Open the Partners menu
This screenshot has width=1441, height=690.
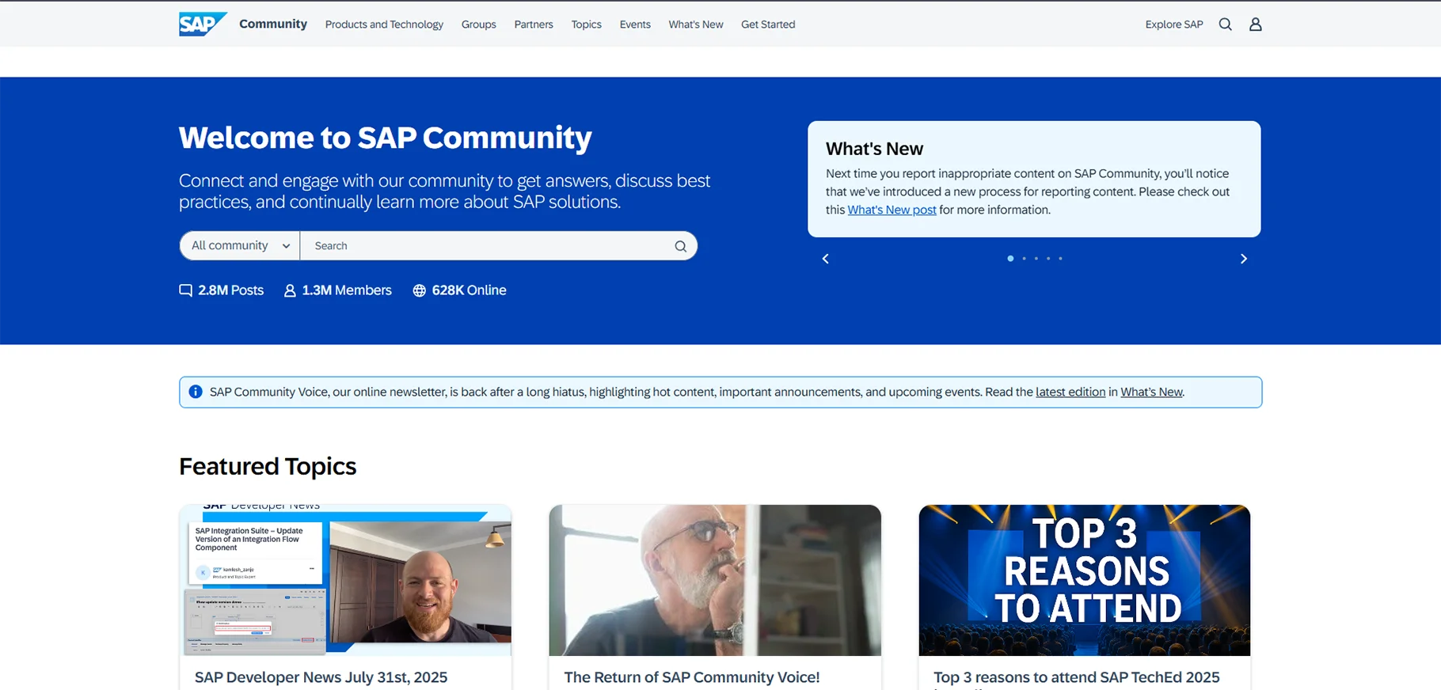pyautogui.click(x=534, y=25)
